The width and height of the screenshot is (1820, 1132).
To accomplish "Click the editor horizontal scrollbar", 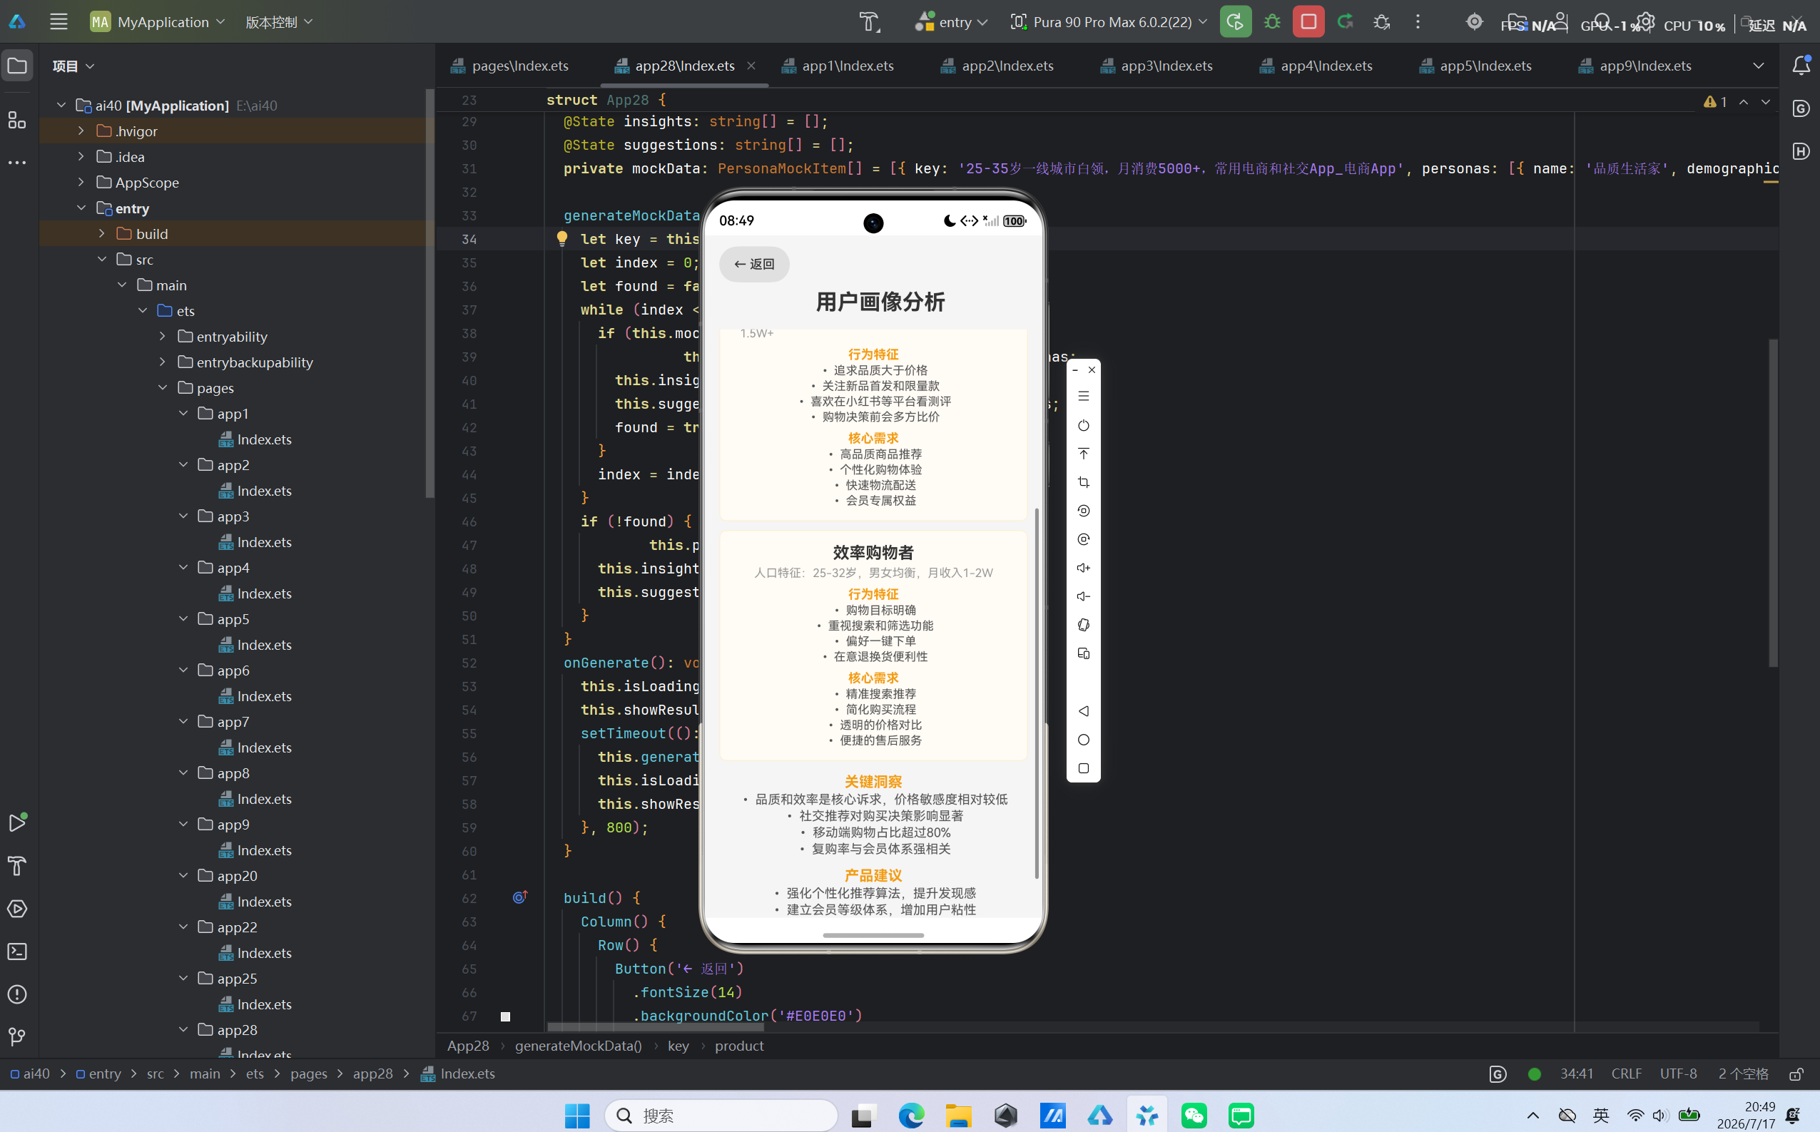I will coord(655,1026).
